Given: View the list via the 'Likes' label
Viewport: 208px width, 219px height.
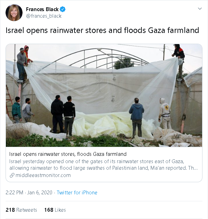Looking at the screenshot, I should [x=60, y=210].
